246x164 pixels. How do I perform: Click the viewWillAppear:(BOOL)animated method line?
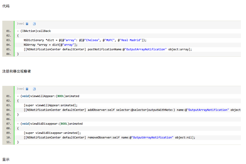point(48,96)
